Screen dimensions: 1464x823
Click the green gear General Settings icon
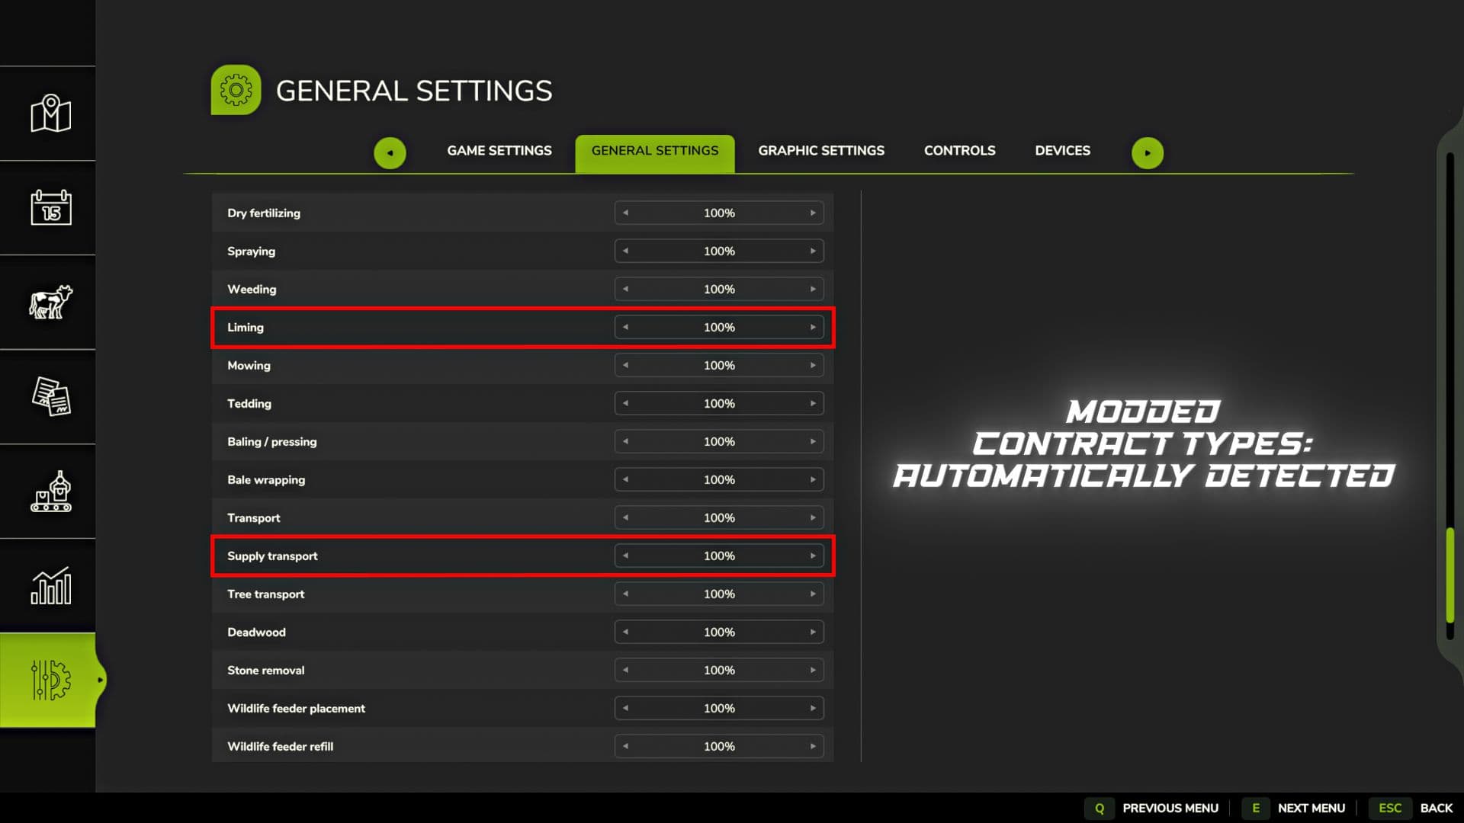click(236, 90)
